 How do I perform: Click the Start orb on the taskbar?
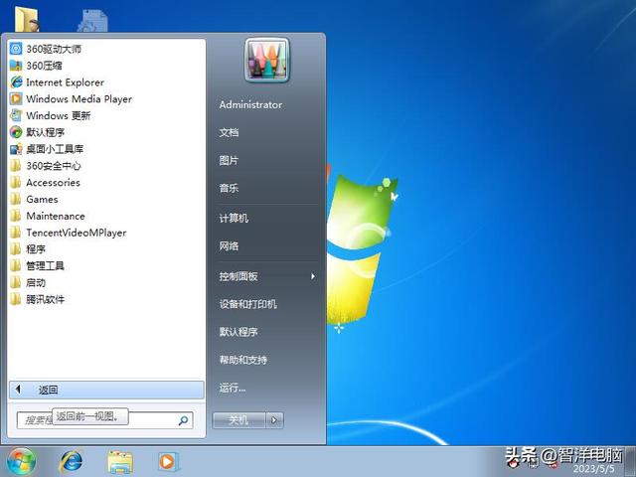click(x=21, y=461)
